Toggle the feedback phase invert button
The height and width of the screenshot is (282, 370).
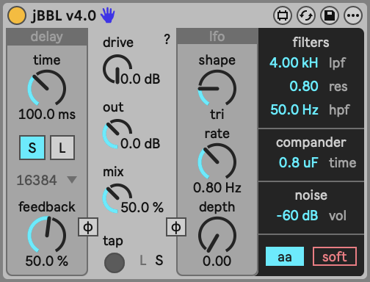(x=88, y=227)
